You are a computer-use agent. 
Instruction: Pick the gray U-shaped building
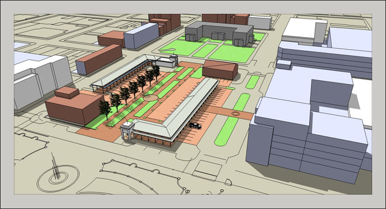point(219,33)
